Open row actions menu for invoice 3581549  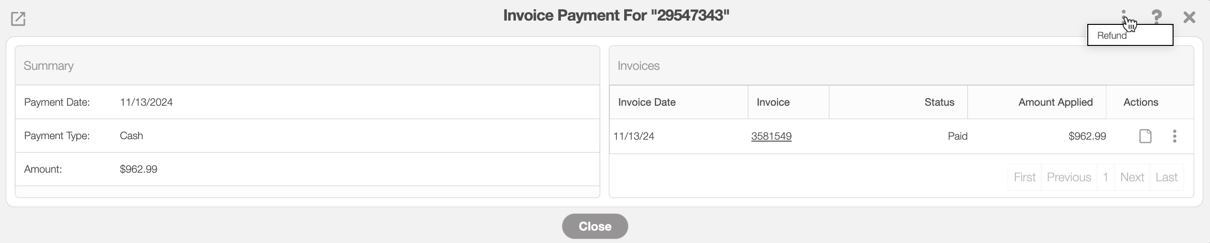[1174, 136]
